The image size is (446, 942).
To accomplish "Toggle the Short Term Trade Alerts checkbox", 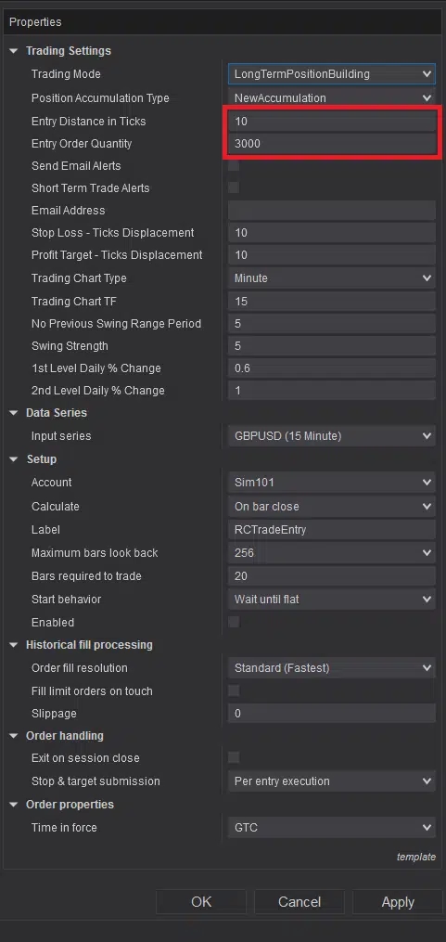I will [x=234, y=188].
